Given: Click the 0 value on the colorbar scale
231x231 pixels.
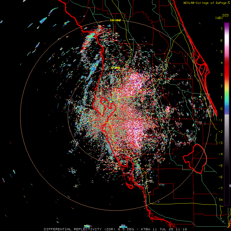Looking at the screenshot, I should 222,109.
